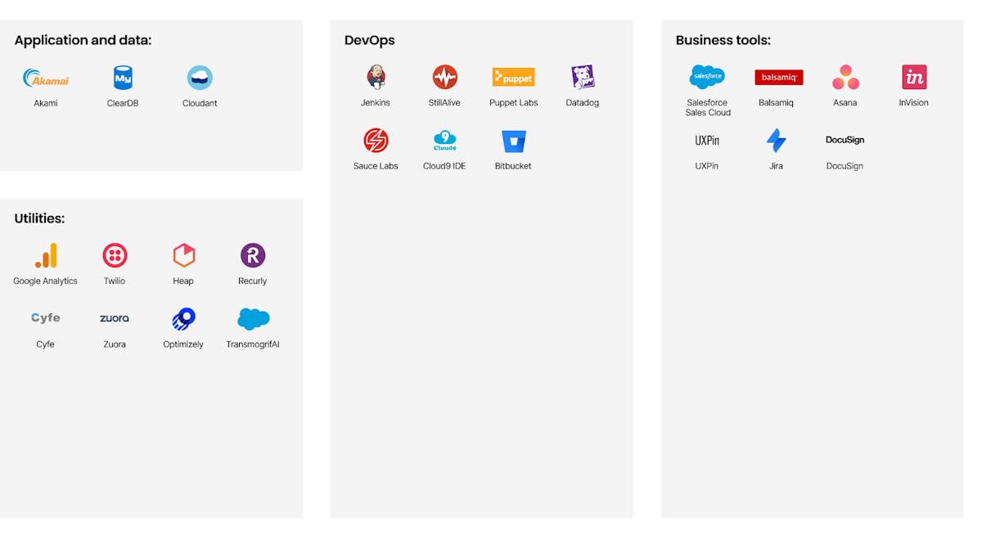Click the "Asana" label
This screenshot has width=982, height=543.
(x=845, y=103)
